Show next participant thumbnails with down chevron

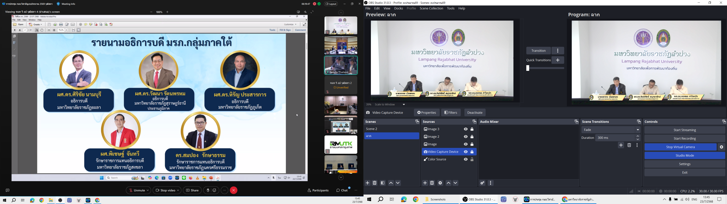click(x=341, y=178)
